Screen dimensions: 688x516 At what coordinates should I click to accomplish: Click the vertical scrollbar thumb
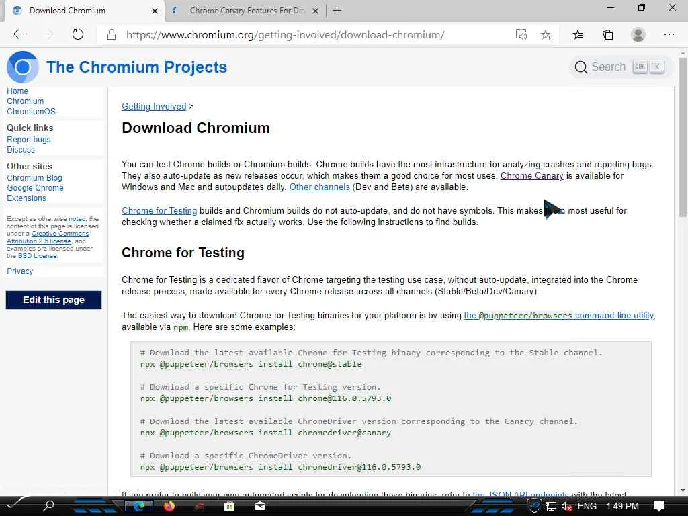pos(683,137)
